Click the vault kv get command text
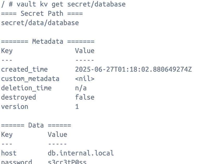The height and width of the screenshot is (164, 215). (x=71, y=4)
